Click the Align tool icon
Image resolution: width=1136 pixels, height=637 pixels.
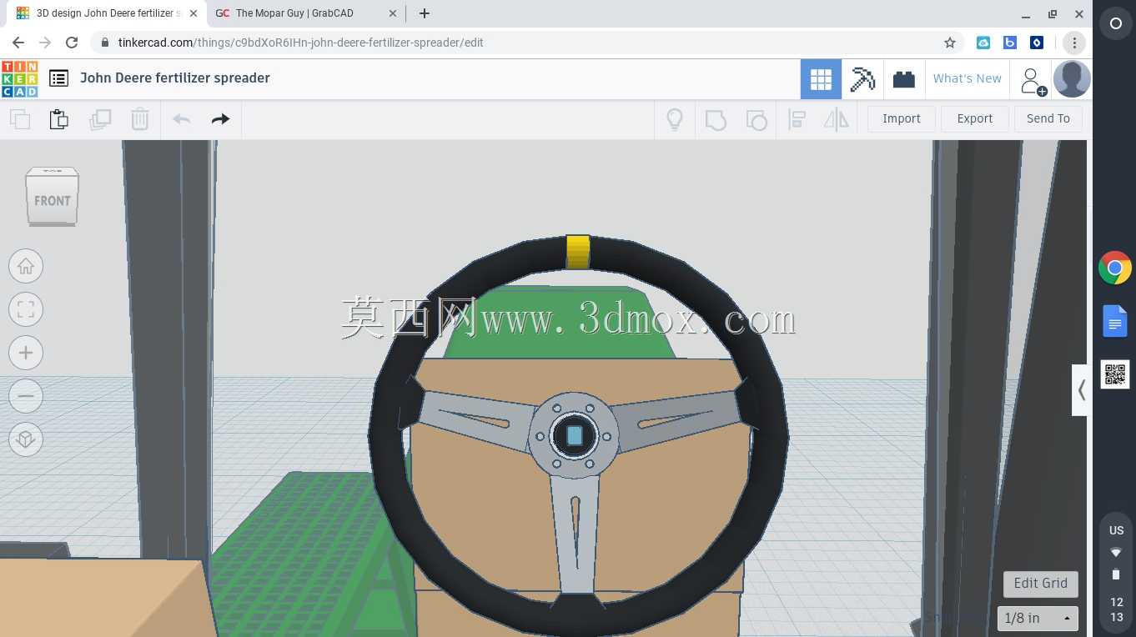[797, 119]
